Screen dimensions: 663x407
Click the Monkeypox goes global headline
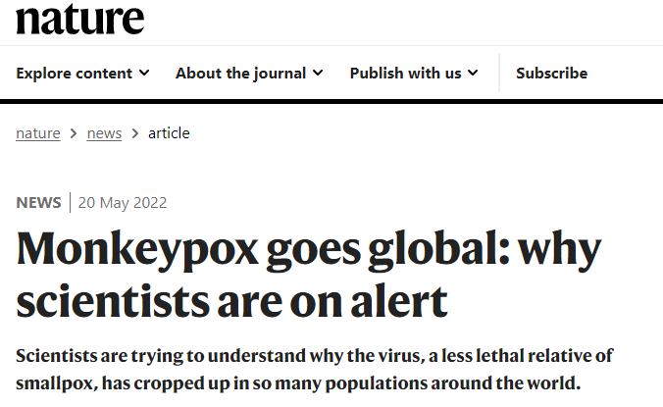[x=308, y=276]
